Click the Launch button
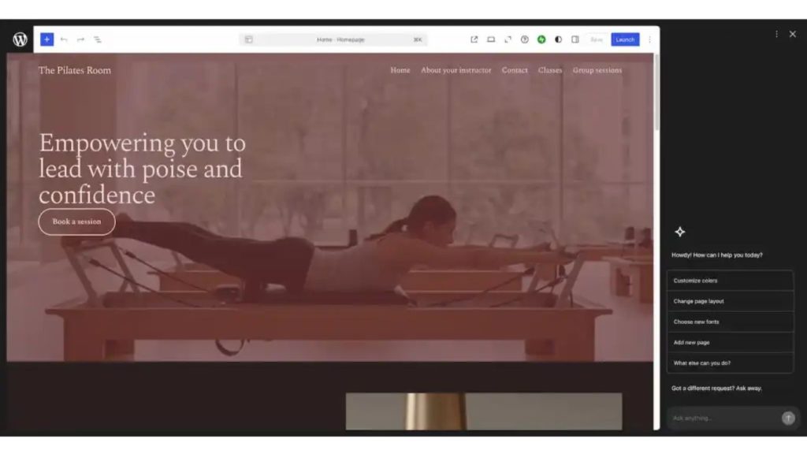Screen dimensions: 807x454 pyautogui.click(x=624, y=39)
